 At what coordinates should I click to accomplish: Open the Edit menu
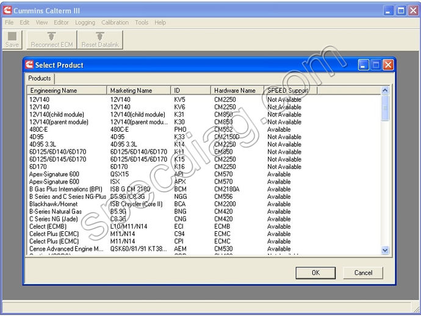tap(24, 23)
